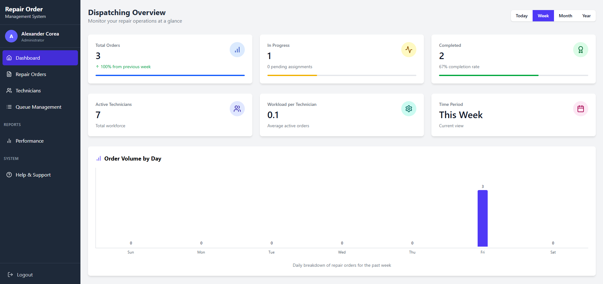This screenshot has width=603, height=284.
Task: Click the Technicians people icon in sidebar
Action: tap(9, 90)
